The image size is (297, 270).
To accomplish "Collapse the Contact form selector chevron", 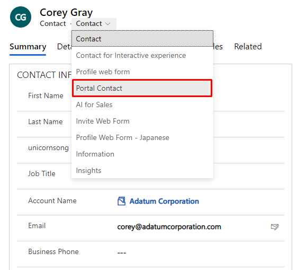I will click(108, 24).
